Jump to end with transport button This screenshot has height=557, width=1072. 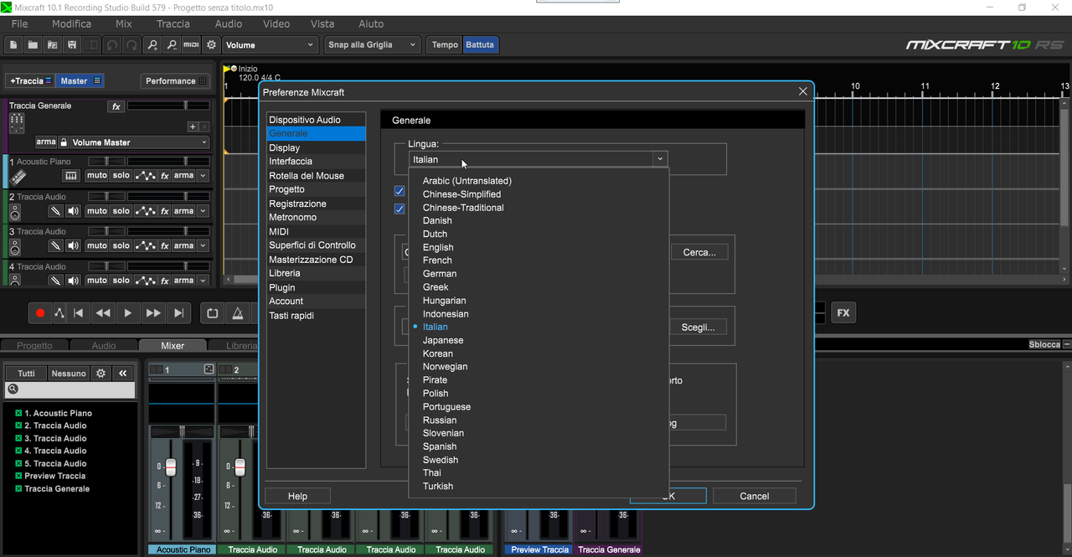[x=178, y=313]
